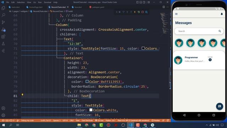The width and height of the screenshot is (227, 128).
Task: Change indentation via Spaces: 2 status
Action: click(x=57, y=121)
